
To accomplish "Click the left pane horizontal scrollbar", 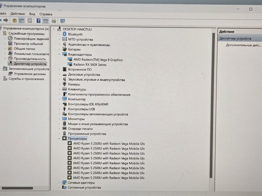I will (x=17, y=188).
